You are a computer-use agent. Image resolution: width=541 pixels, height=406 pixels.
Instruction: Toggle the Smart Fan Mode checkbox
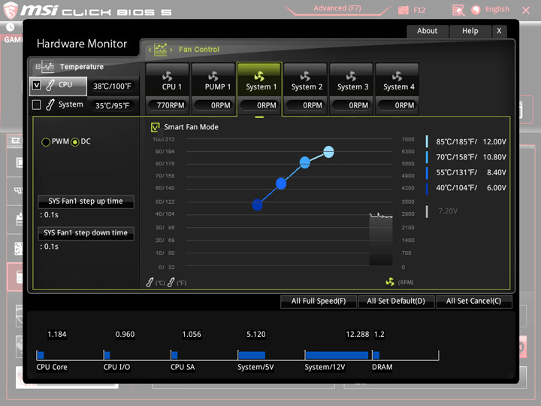[x=156, y=127]
